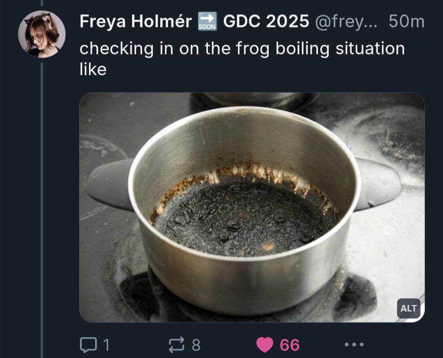Click the repost arrows icon

(x=176, y=345)
